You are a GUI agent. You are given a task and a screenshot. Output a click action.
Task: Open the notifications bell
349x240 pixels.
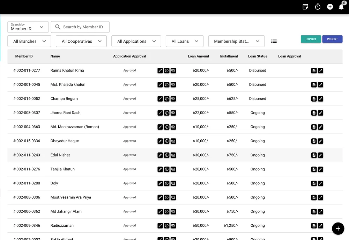tap(341, 7)
